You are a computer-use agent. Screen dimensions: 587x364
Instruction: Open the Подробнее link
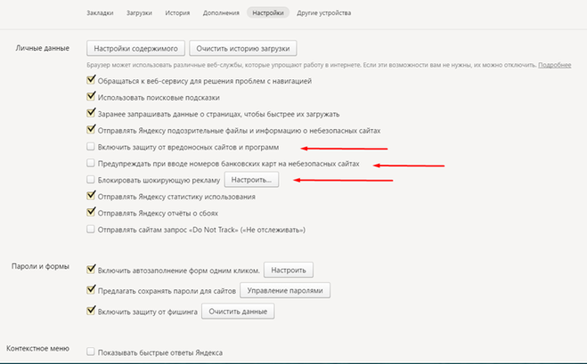click(x=555, y=65)
